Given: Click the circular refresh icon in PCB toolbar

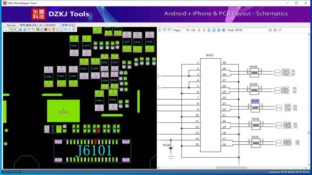Looking at the screenshot, I should (x=74, y=30).
